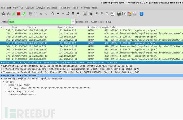Click Go to packet number icon

pyautogui.click(x=68, y=14)
